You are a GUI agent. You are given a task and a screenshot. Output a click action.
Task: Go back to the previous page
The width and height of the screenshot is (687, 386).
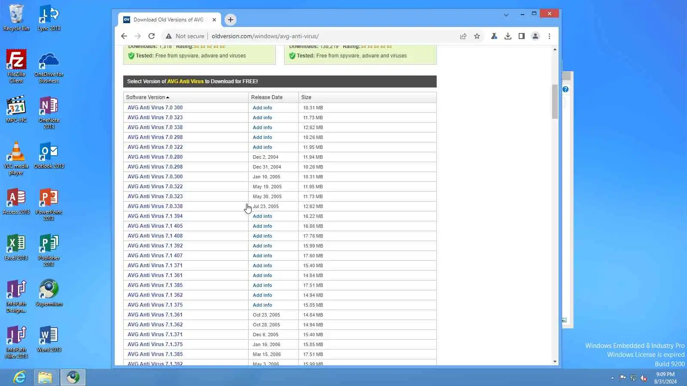(x=124, y=36)
